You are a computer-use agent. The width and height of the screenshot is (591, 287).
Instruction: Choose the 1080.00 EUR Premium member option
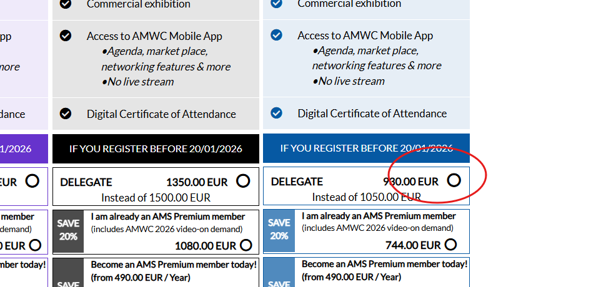pos(246,245)
